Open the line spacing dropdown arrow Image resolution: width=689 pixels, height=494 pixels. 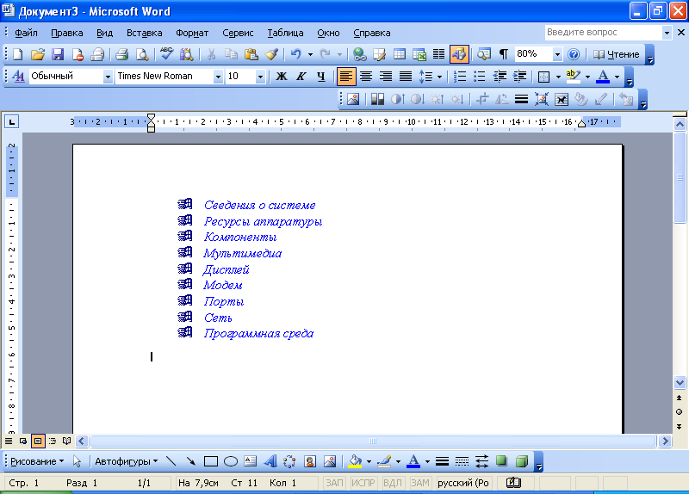point(439,77)
